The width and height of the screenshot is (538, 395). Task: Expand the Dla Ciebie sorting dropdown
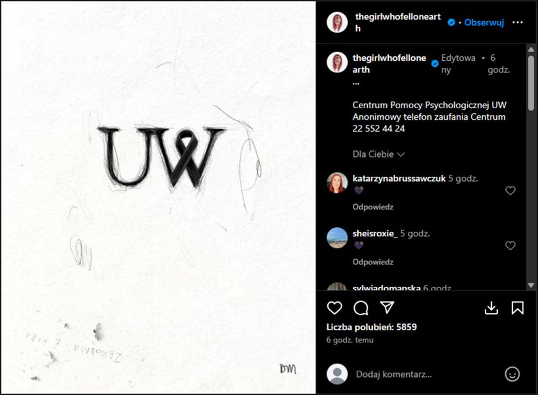tap(379, 154)
